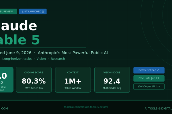Click the 'Multimodal avg' label
This screenshot has height=114, width=172.
pos(112,88)
